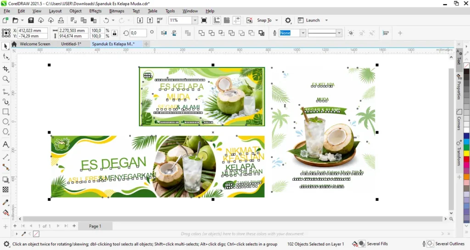Screen dimensions: 470x250
Task: Toggle show grid button
Action: click(x=227, y=20)
